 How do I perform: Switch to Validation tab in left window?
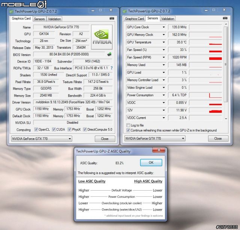click(54, 19)
